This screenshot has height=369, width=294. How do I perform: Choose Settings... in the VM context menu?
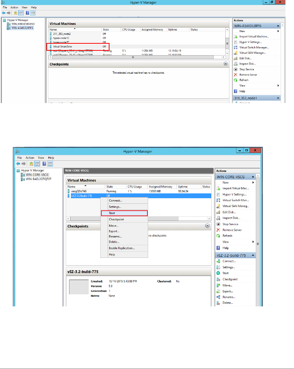pyautogui.click(x=124, y=207)
